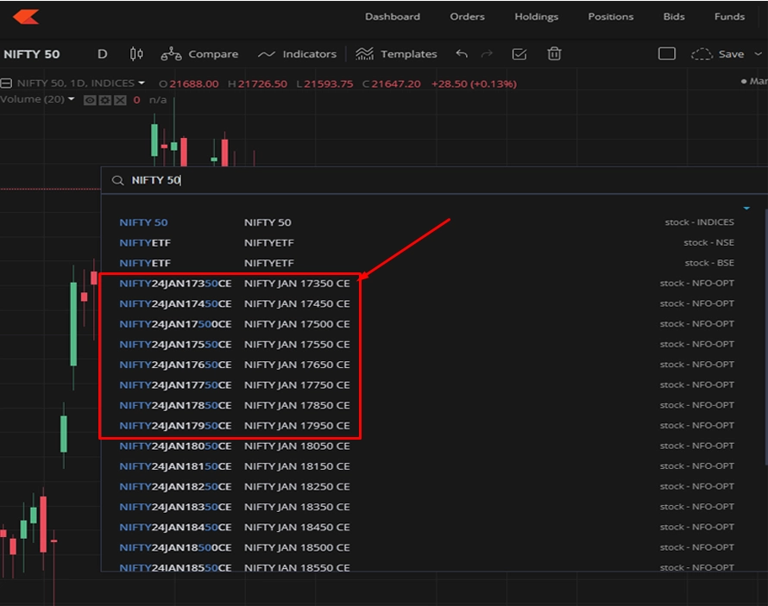Open the Templates button
Viewport: 768px width, 606px height.
pyautogui.click(x=397, y=53)
